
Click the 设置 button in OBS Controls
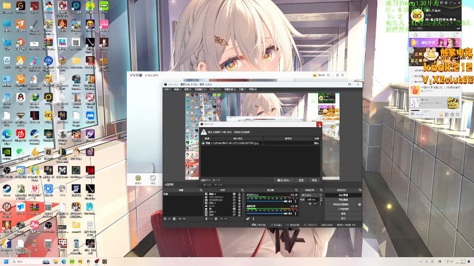[x=343, y=213]
